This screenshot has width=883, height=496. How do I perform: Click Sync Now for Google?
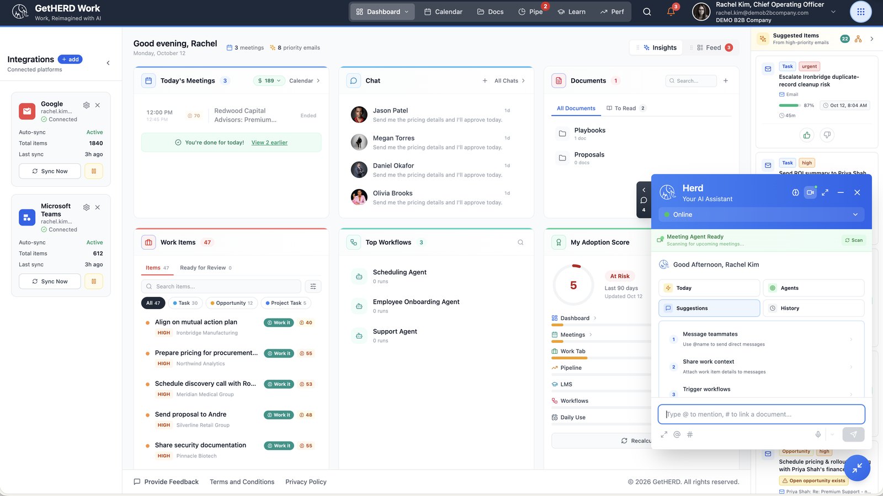pyautogui.click(x=50, y=171)
